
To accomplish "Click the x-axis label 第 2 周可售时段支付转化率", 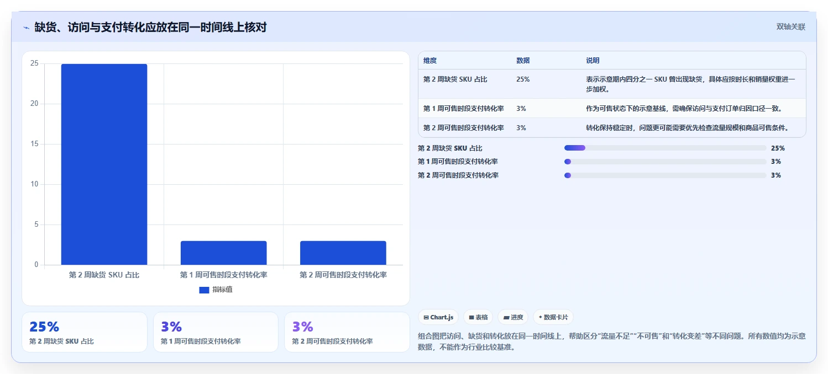I will tap(343, 275).
